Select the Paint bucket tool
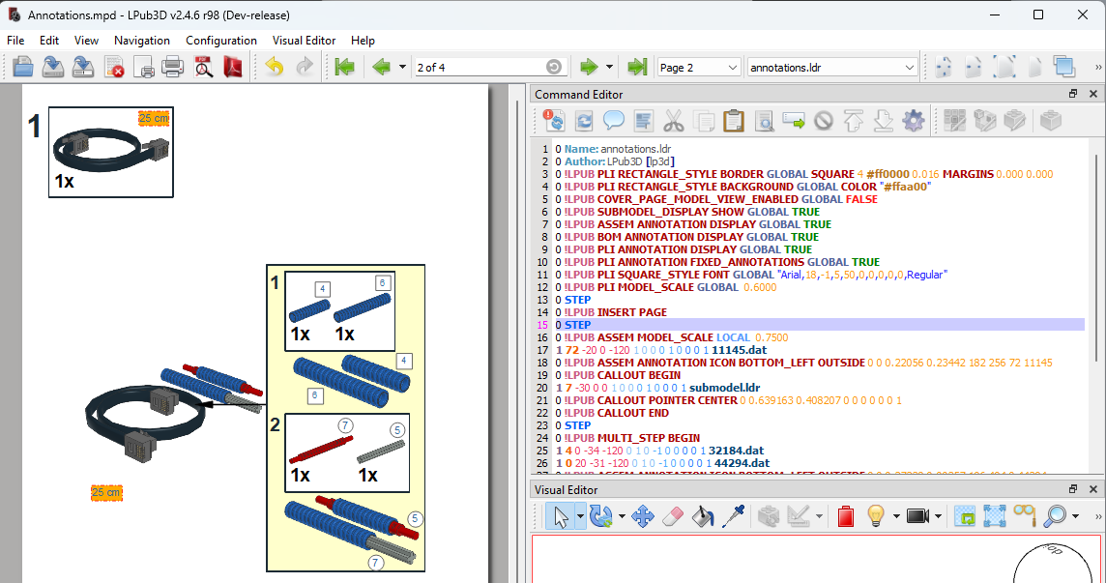 point(703,516)
